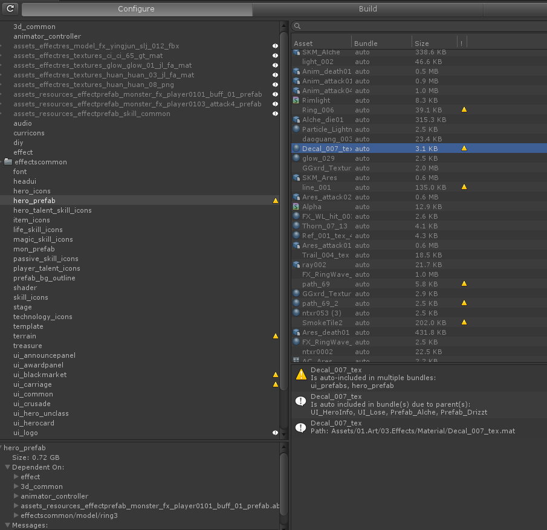
Task: Click the warning icon in SmokeTile2 row
Action: click(464, 322)
